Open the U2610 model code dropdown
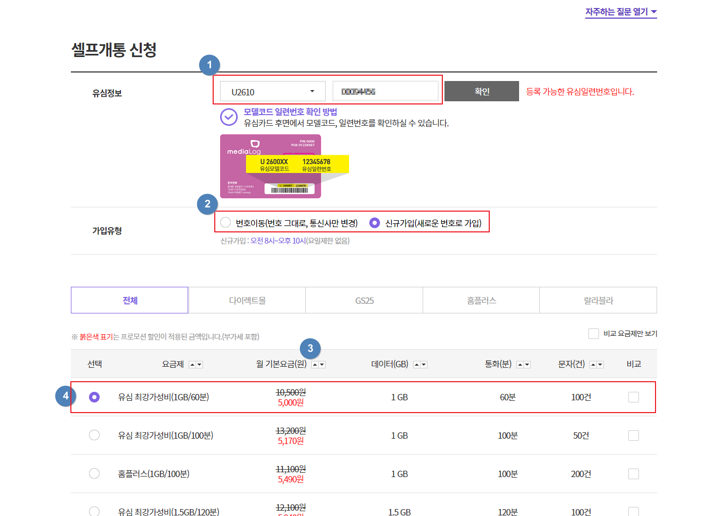The height and width of the screenshot is (516, 728). pyautogui.click(x=273, y=91)
